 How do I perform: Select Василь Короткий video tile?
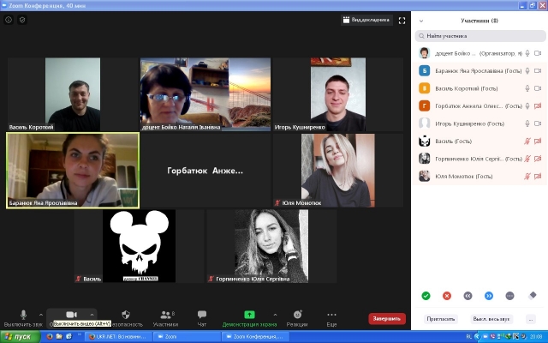tap(73, 94)
